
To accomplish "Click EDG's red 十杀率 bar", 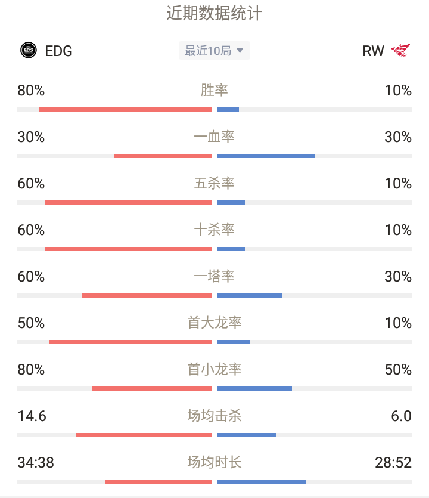I will click(x=128, y=249).
